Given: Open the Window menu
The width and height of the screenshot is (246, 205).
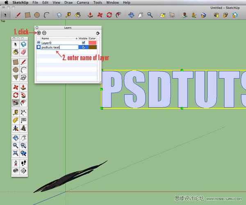Looking at the screenshot, I should (112, 2).
